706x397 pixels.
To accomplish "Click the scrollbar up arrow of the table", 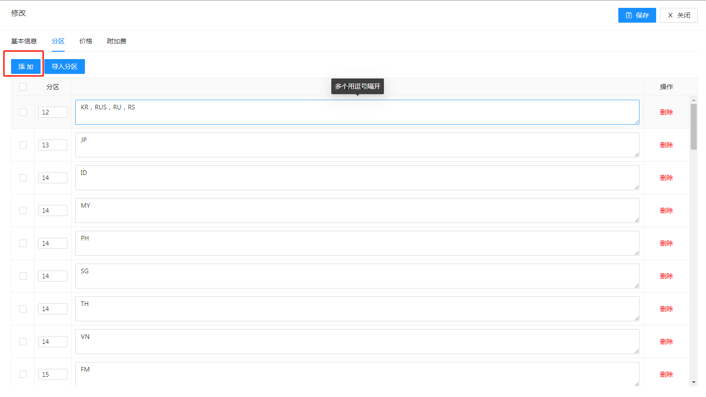I will click(x=694, y=100).
